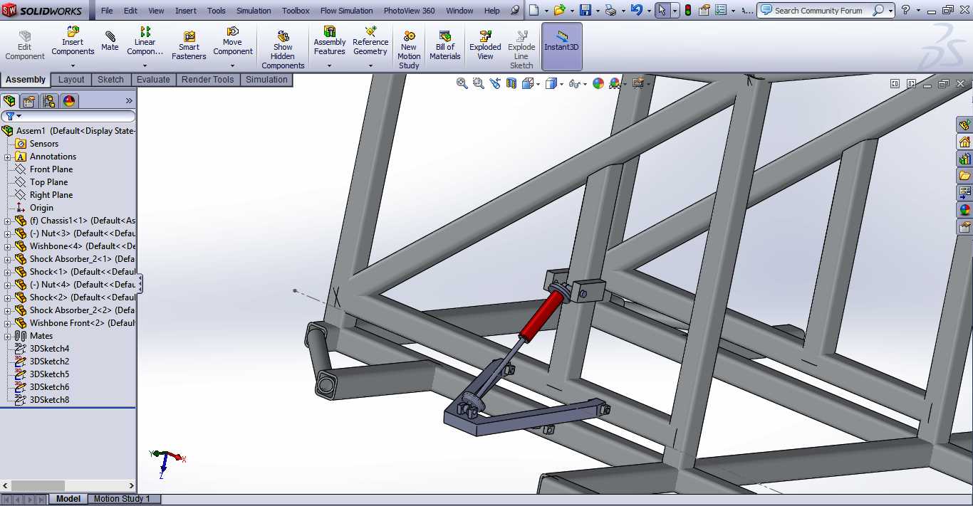
Task: Select the Front Plane item
Action: pos(51,169)
